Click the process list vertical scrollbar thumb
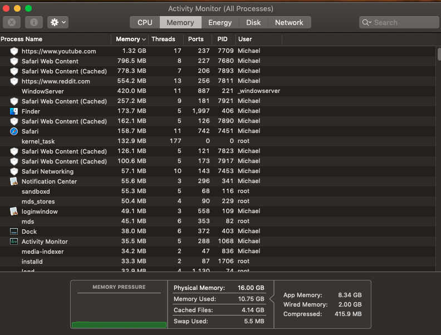Screen dimensions: 441x335 [439, 54]
